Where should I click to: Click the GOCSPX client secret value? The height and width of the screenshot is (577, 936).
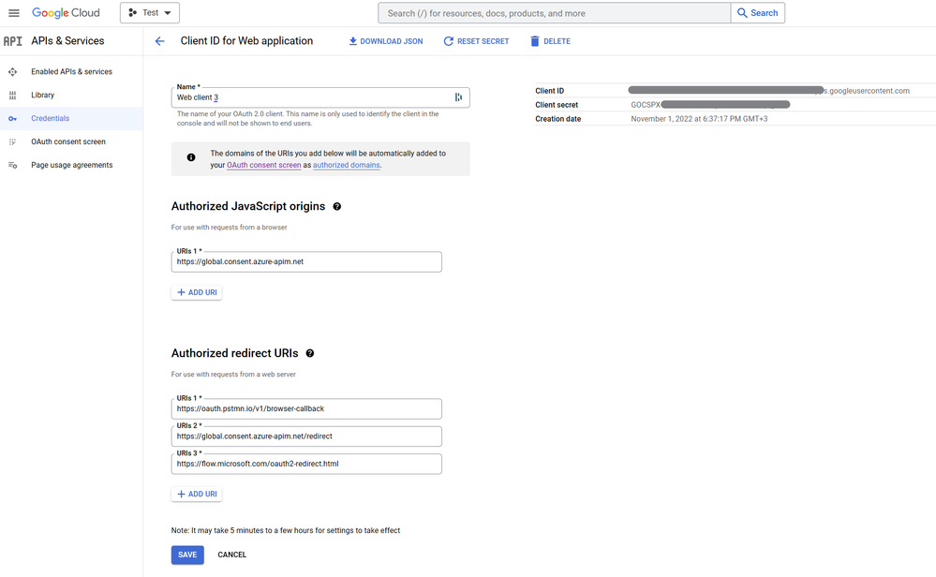tap(710, 104)
